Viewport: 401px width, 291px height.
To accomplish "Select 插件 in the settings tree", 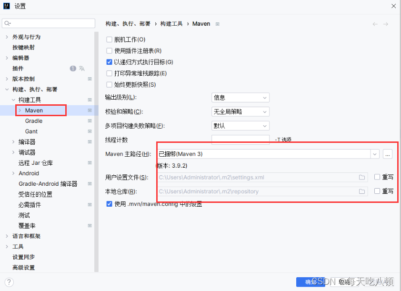I will (18, 69).
